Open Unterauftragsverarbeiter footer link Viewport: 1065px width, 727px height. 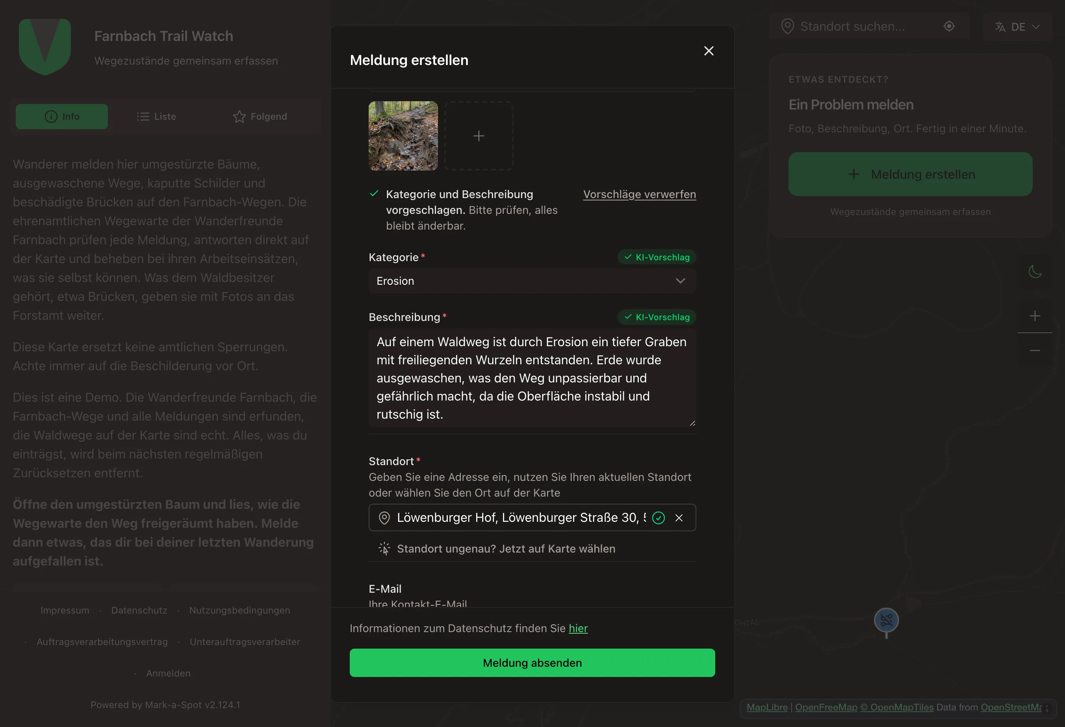245,642
